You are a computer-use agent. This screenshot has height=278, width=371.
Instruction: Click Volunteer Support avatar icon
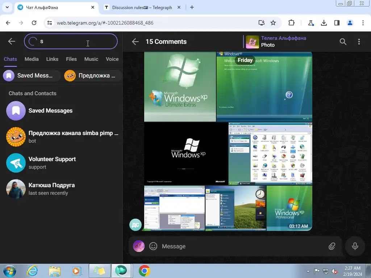(x=16, y=163)
